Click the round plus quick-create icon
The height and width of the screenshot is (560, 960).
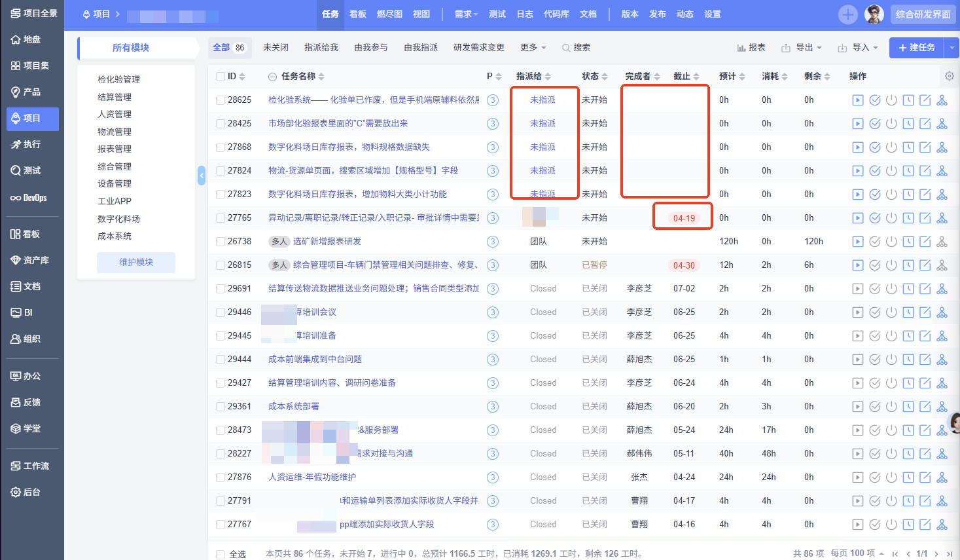click(847, 14)
